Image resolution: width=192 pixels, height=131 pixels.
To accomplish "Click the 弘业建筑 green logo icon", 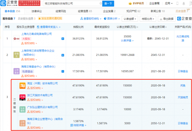I will (x=23, y=109).
